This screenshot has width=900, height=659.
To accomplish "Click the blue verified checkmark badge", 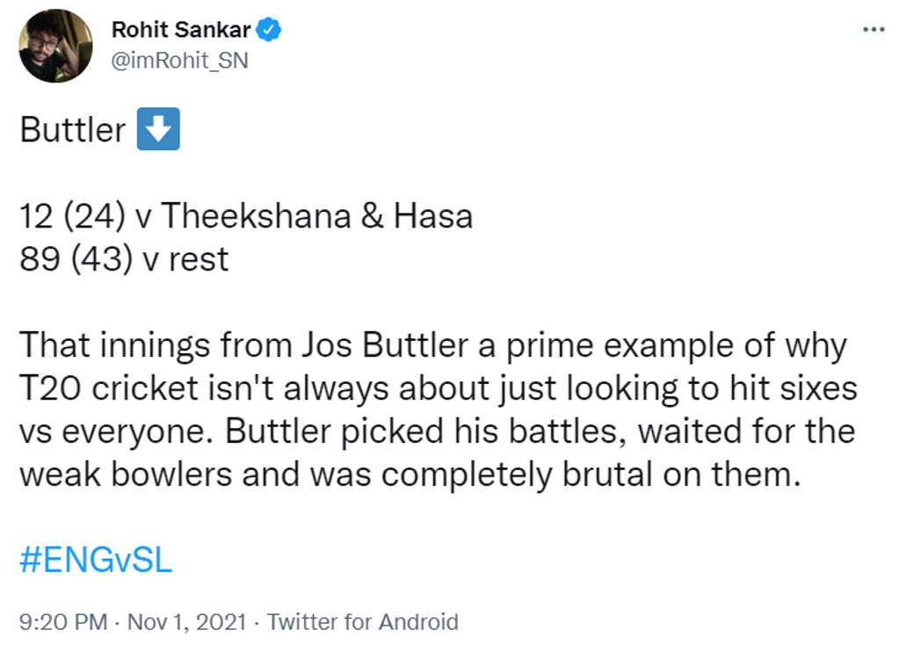I will click(268, 29).
